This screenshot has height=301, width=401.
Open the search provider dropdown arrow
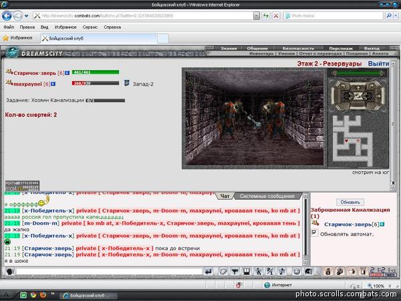[x=396, y=16]
